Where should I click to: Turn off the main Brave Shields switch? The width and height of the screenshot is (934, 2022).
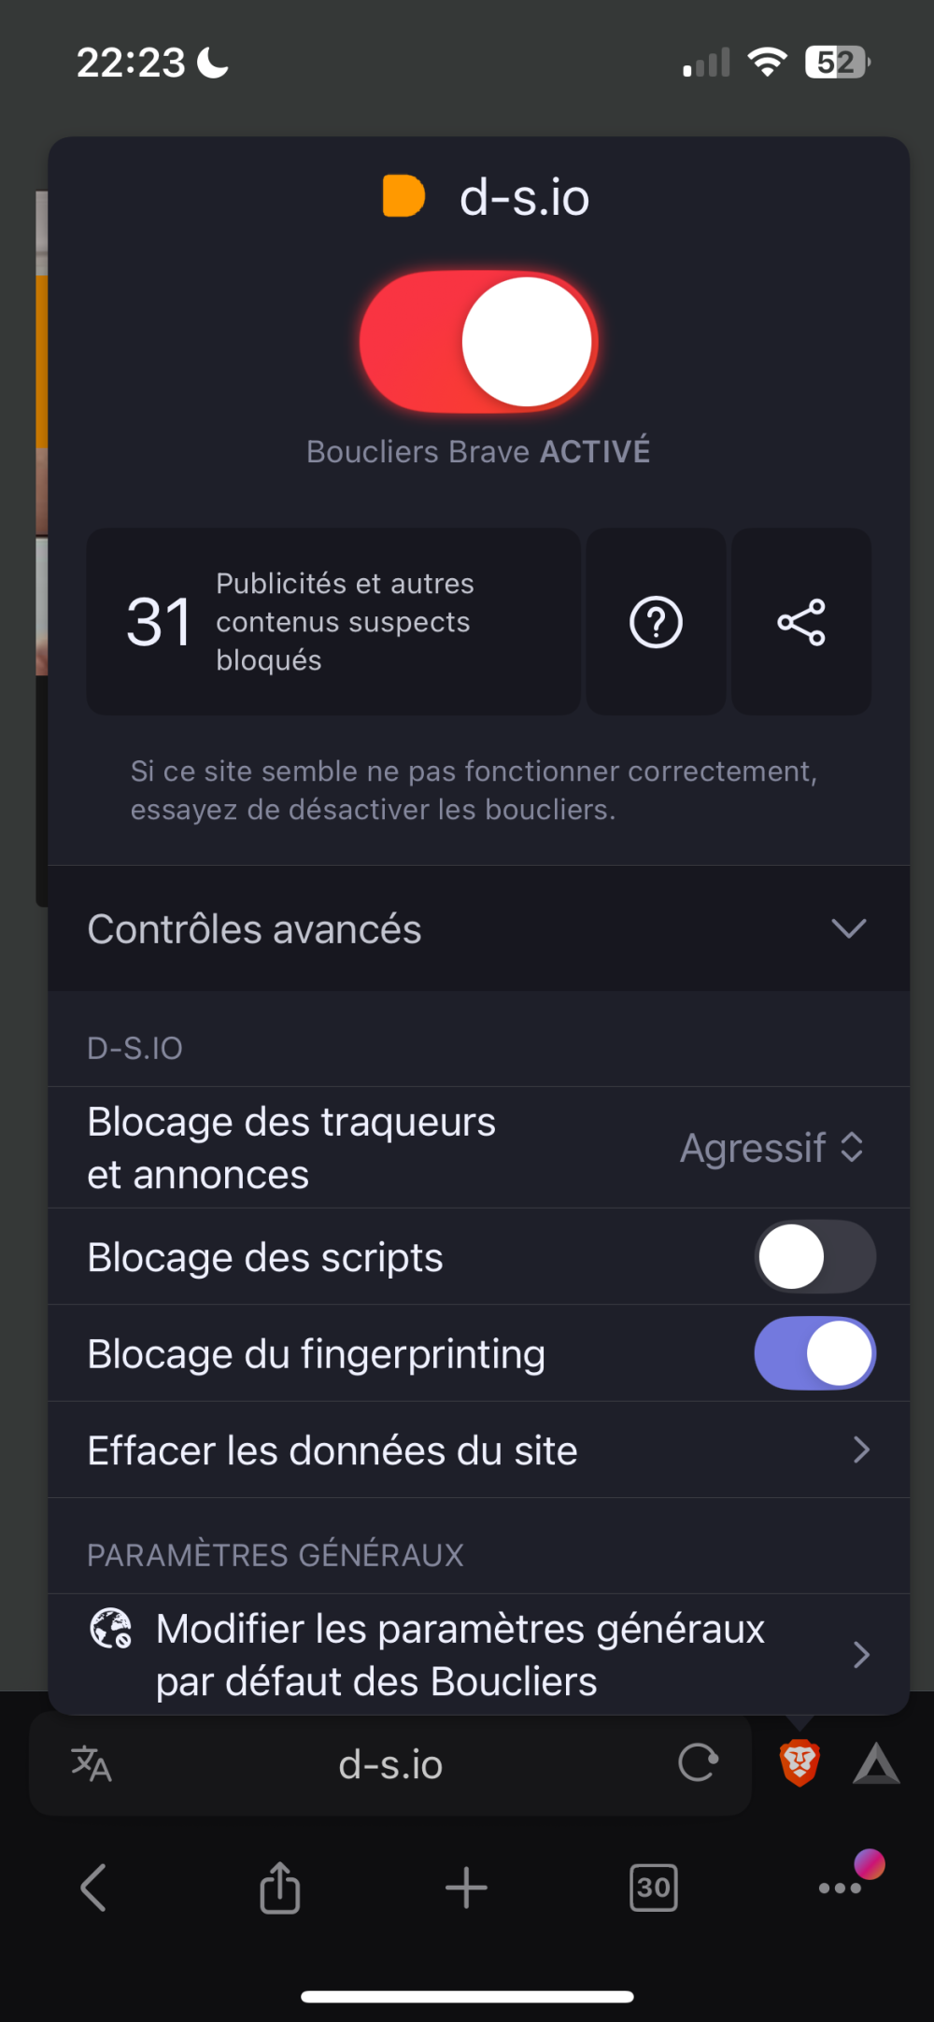tap(479, 342)
